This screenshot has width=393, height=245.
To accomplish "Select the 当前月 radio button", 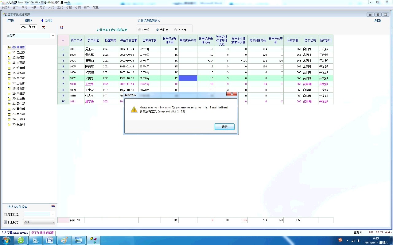I will point(158,30).
